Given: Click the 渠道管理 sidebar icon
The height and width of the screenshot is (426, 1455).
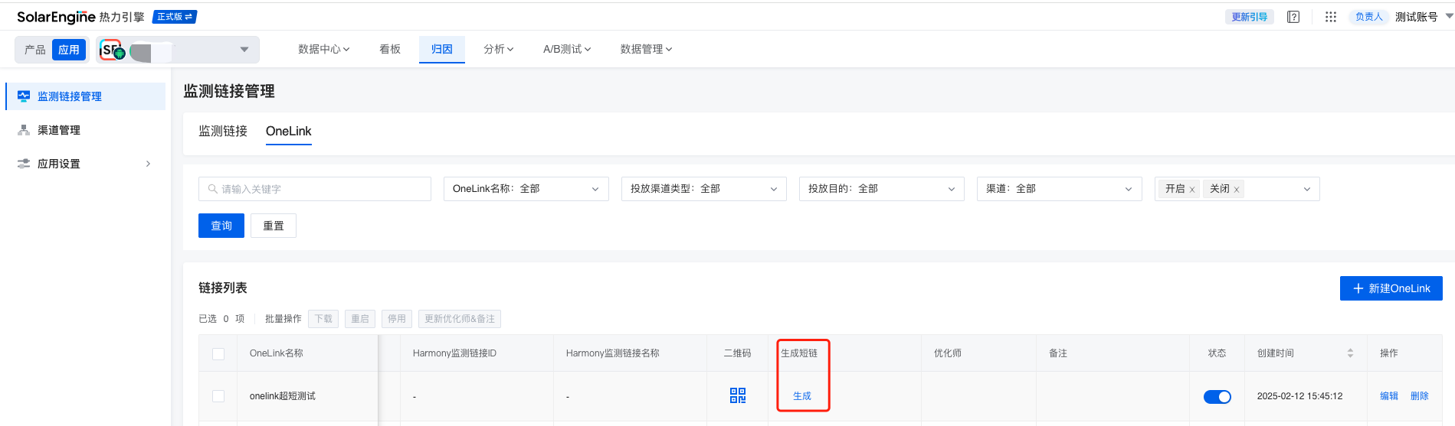Looking at the screenshot, I should tap(24, 130).
